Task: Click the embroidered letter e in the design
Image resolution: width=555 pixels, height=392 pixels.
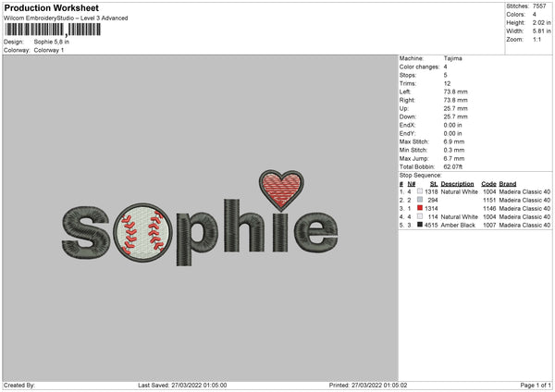Action: [x=316, y=232]
